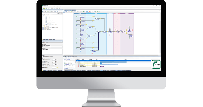Open the Edit menu

tap(45, 7)
